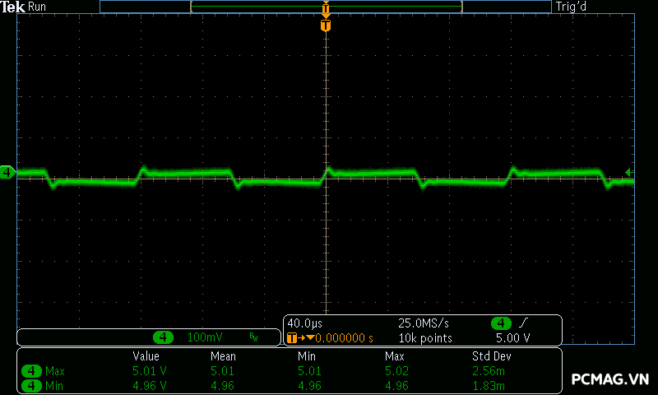Click the bandwidth limit Bw icon
Screen dimensions: 658x395
pos(253,337)
